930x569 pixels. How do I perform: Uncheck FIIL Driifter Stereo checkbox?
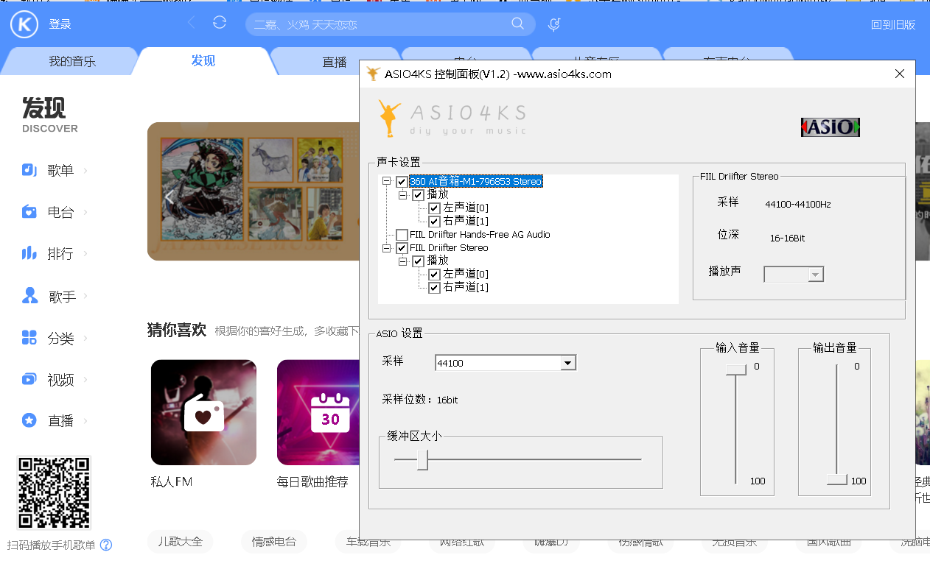coord(402,248)
